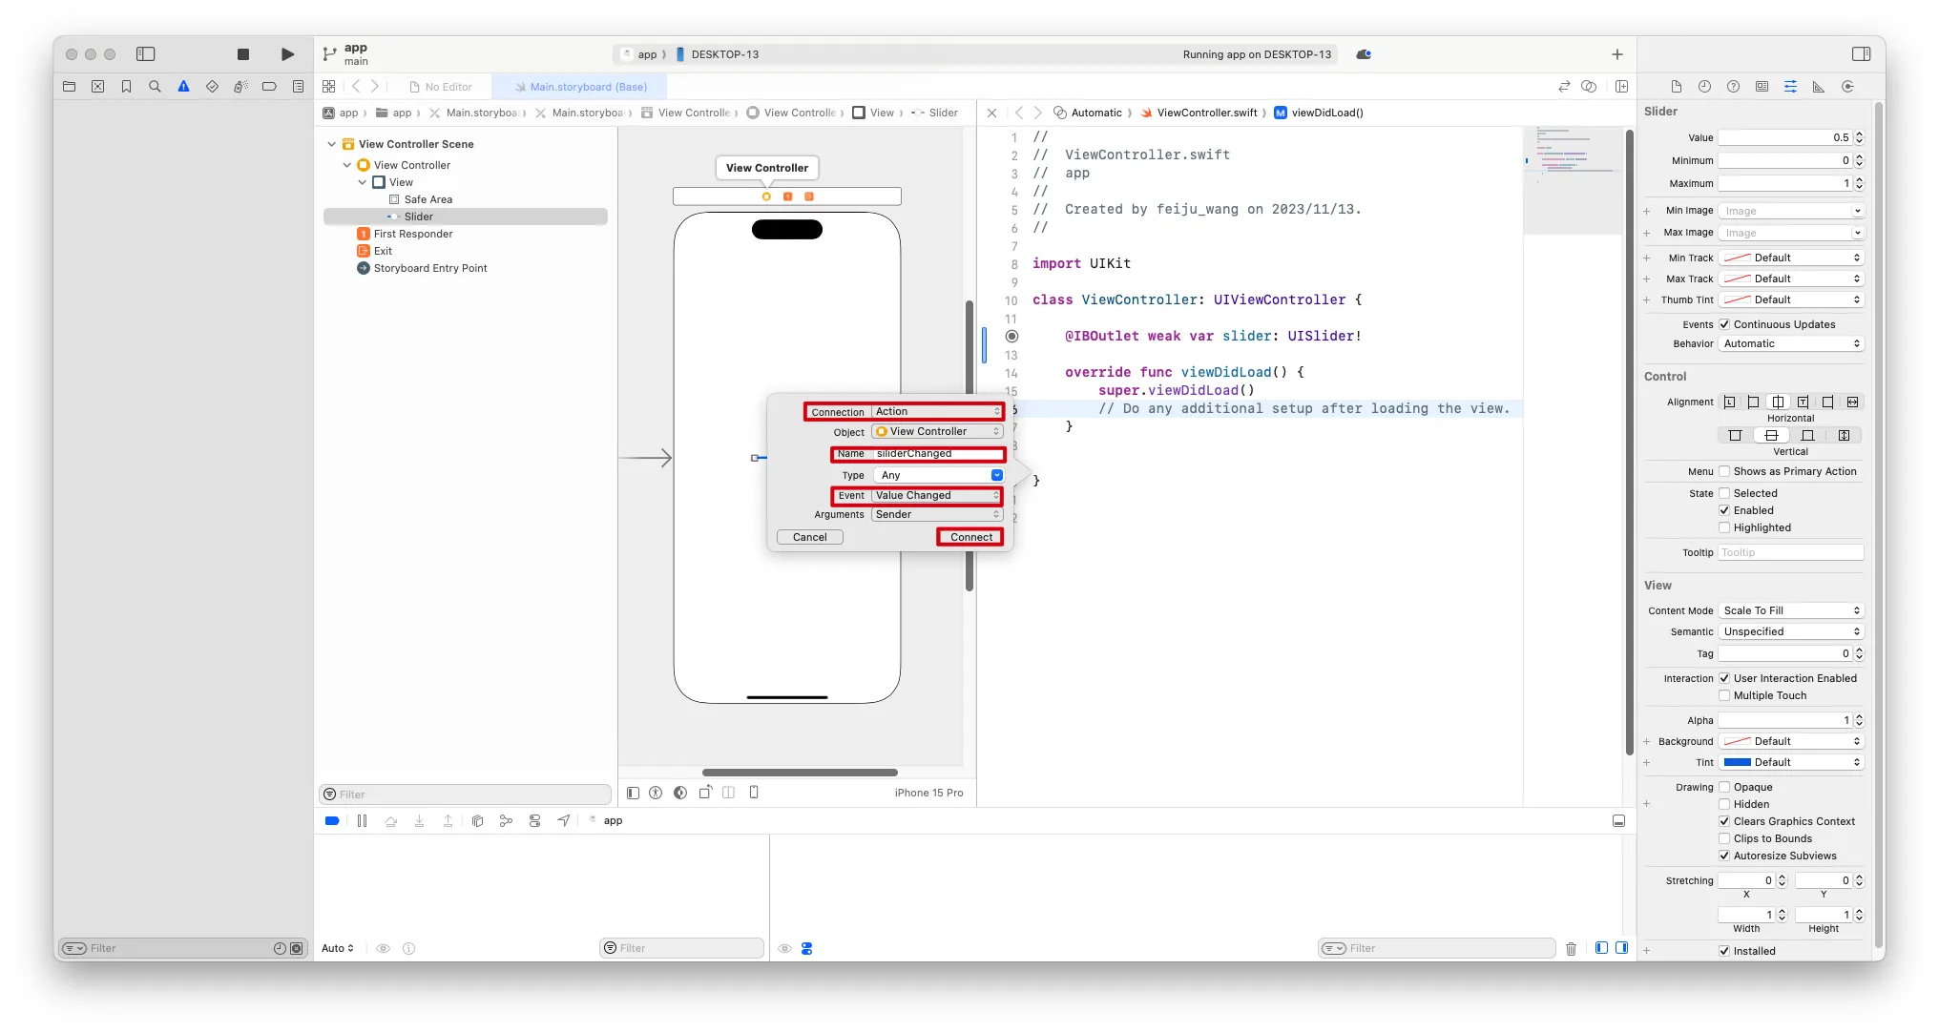This screenshot has height=1032, width=1939.
Task: Open the Issue navigator warning icon
Action: (x=183, y=87)
